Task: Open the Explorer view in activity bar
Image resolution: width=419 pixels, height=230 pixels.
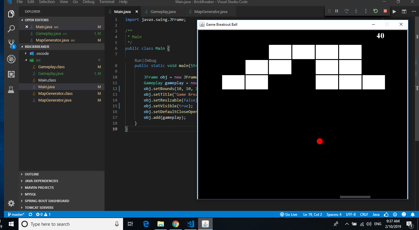Action: [11, 14]
